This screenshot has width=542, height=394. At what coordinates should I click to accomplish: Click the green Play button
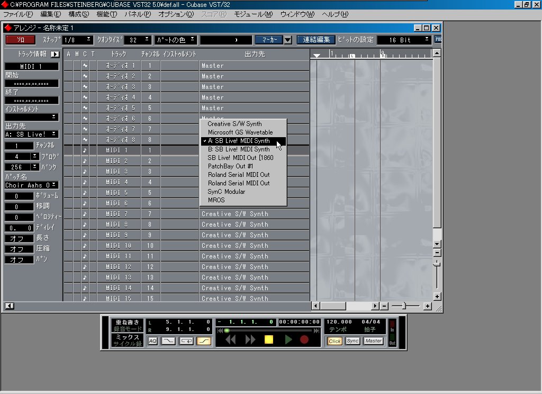tap(288, 339)
